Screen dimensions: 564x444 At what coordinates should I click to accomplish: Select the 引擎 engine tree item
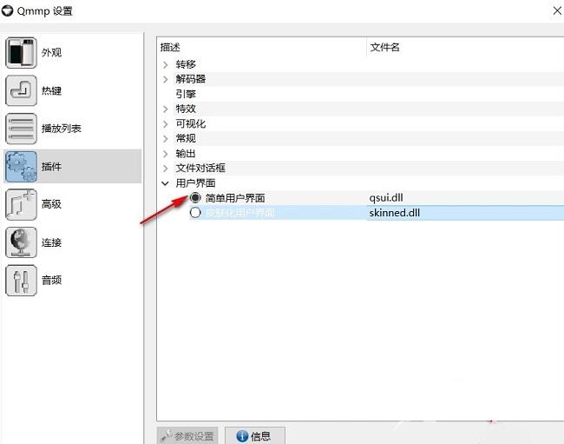[186, 94]
